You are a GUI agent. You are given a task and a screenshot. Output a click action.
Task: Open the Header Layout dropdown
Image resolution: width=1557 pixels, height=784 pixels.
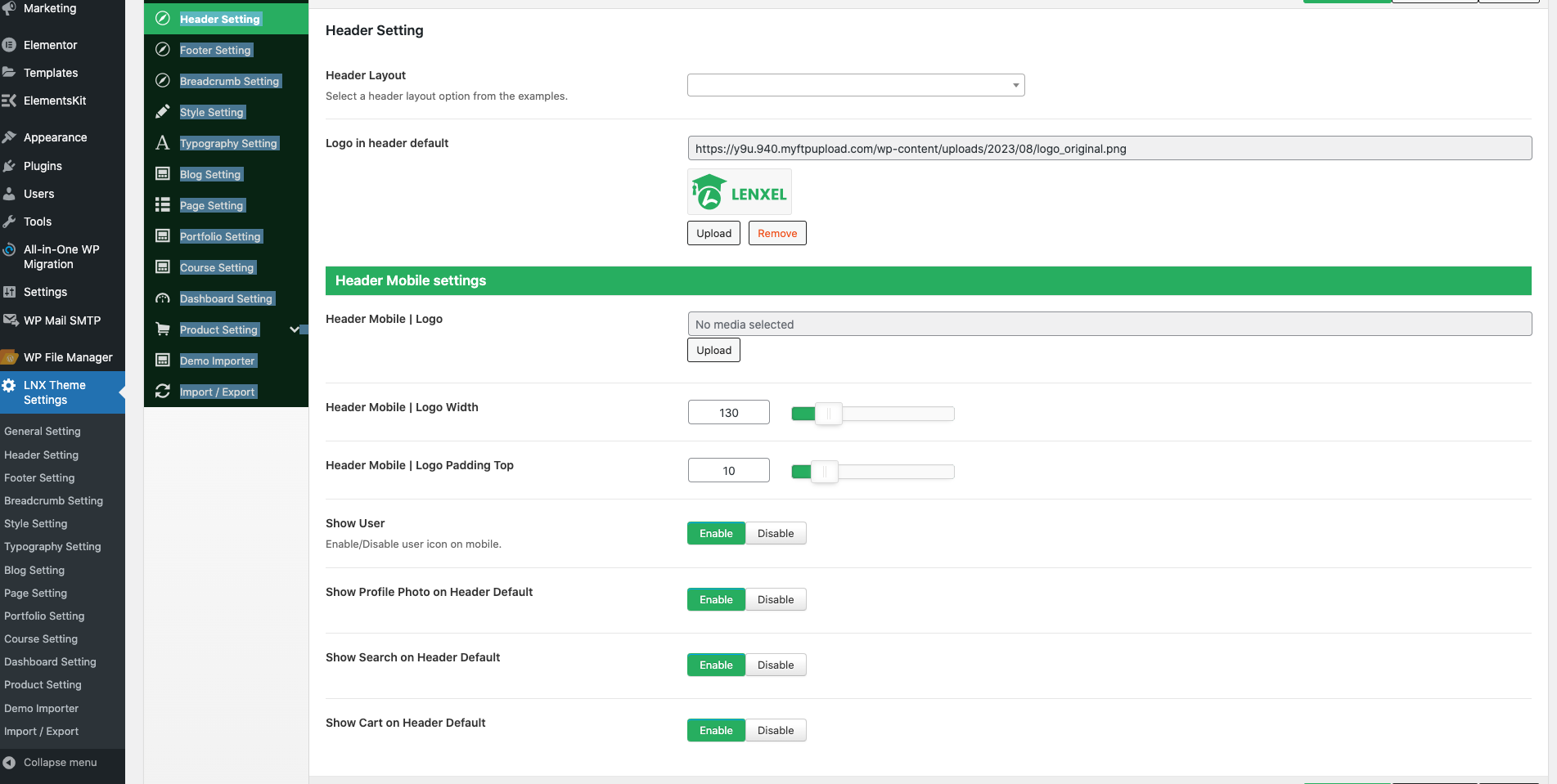point(856,85)
